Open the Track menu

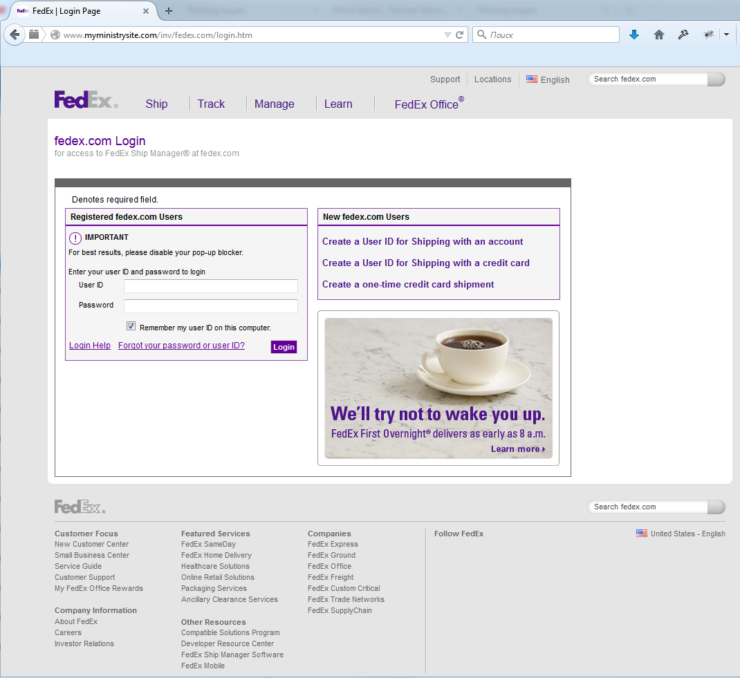211,104
